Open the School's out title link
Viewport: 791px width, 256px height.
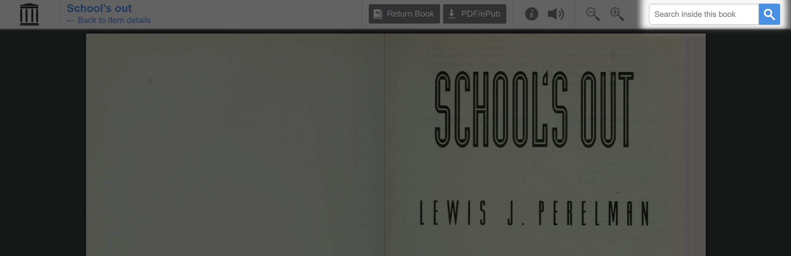tap(99, 8)
